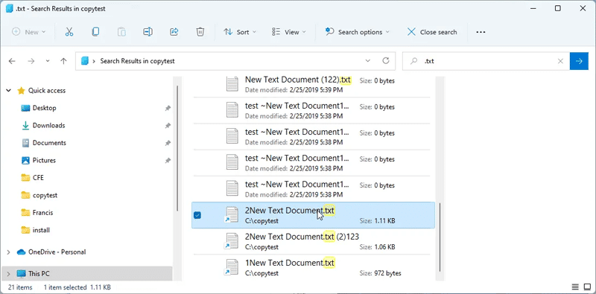Viewport: 596px width, 294px height.
Task: Open the copytest folder in sidebar
Action: [45, 195]
